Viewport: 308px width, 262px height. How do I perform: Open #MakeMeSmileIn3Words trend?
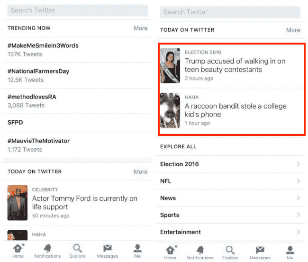78,50
